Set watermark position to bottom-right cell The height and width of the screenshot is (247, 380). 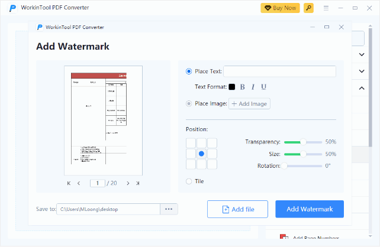click(212, 164)
